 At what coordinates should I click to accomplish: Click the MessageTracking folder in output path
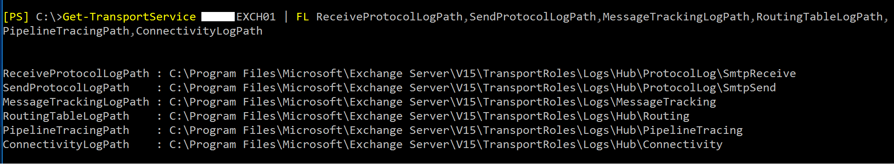(666, 102)
